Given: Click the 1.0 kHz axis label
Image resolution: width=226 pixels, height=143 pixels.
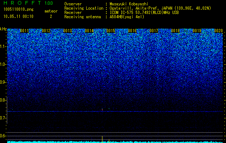Looking at the screenshot, I should tap(3, 65).
